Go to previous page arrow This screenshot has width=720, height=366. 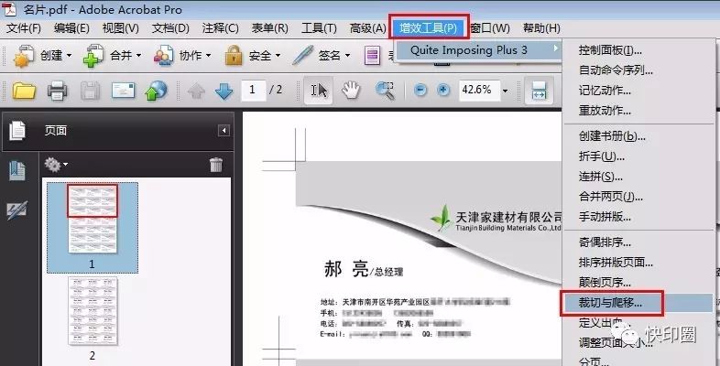197,91
